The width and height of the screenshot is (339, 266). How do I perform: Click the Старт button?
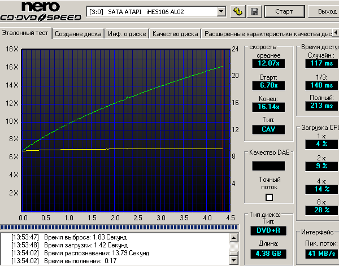[284, 11]
